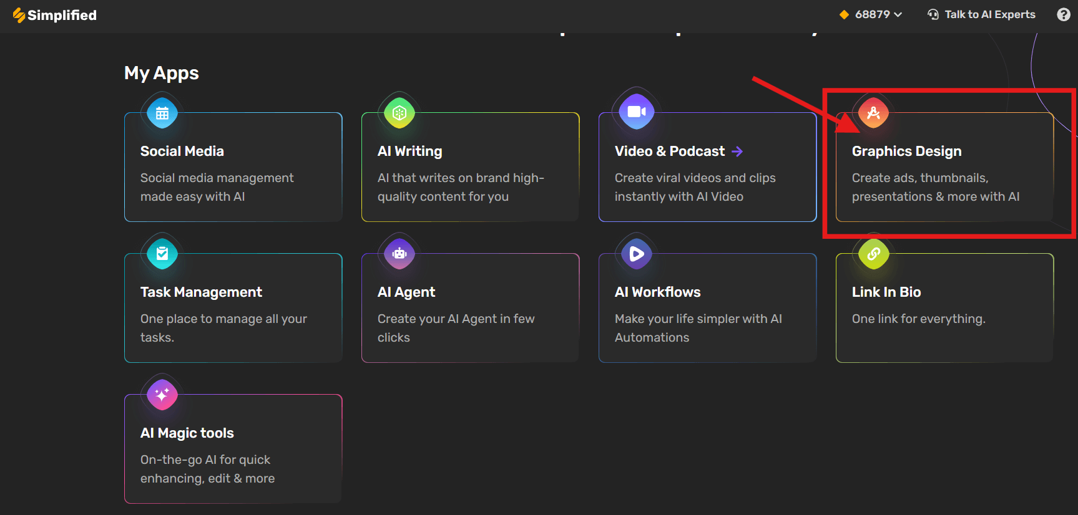Click the AI Workflows play icon
1078x515 pixels.
coord(637,254)
